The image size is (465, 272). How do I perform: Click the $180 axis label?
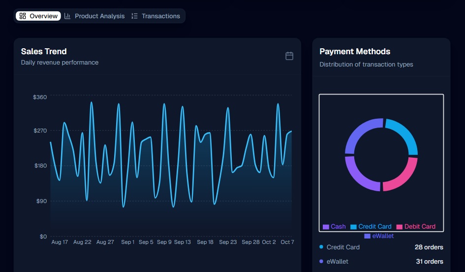[x=41, y=166]
